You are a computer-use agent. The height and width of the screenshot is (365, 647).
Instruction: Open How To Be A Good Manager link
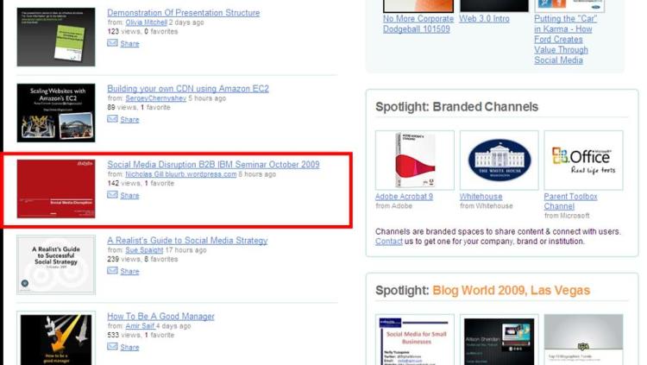click(161, 317)
